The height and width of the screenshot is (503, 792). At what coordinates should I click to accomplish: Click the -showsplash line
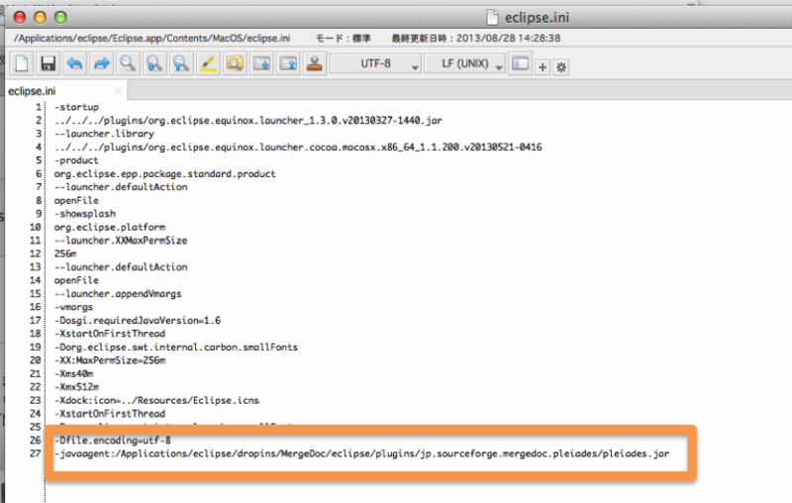[85, 214]
